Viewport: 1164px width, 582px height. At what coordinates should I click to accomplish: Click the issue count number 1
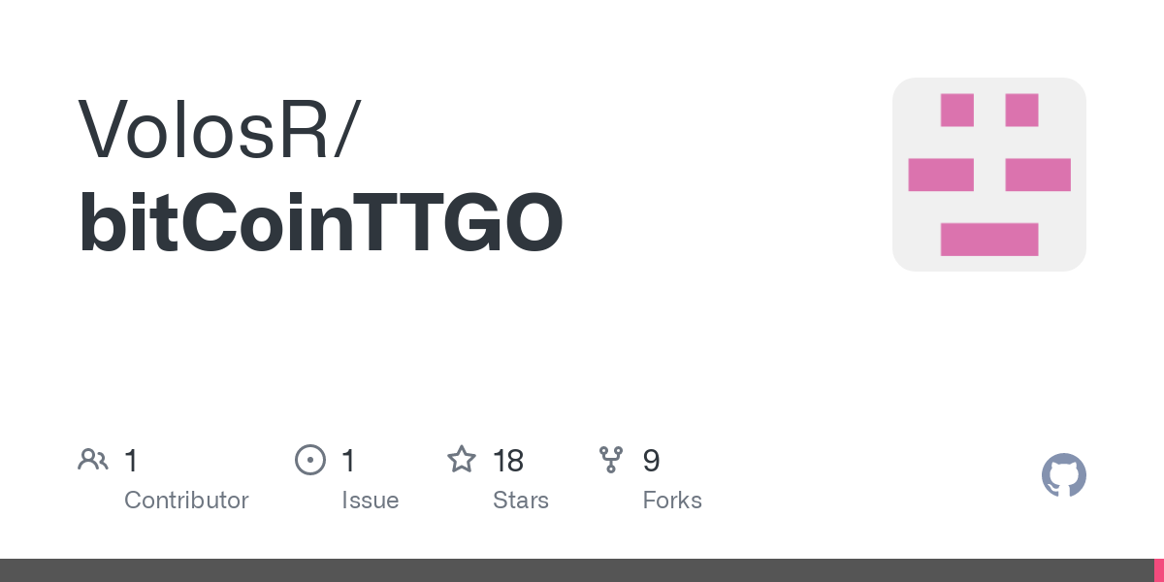pos(348,460)
